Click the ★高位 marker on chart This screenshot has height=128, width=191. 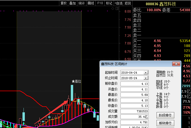coord(76,81)
